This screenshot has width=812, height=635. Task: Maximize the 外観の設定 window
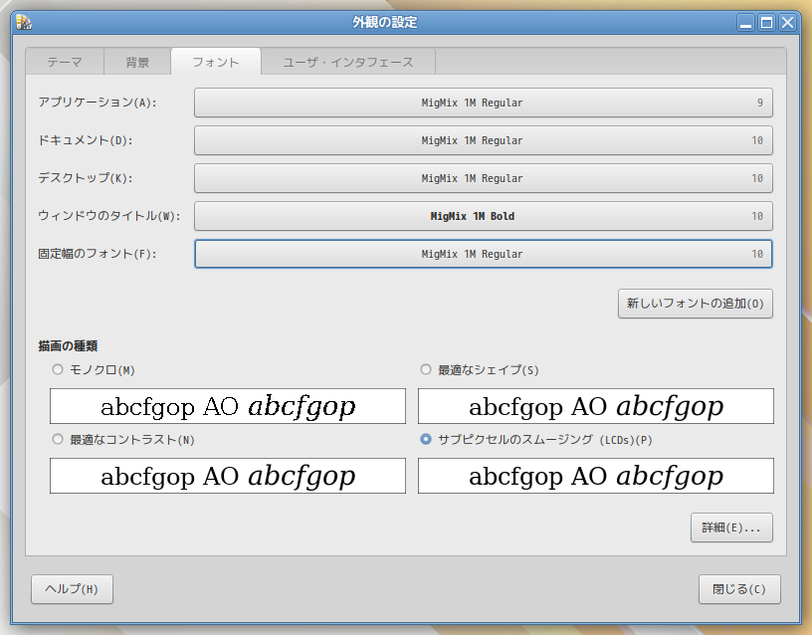tap(766, 22)
